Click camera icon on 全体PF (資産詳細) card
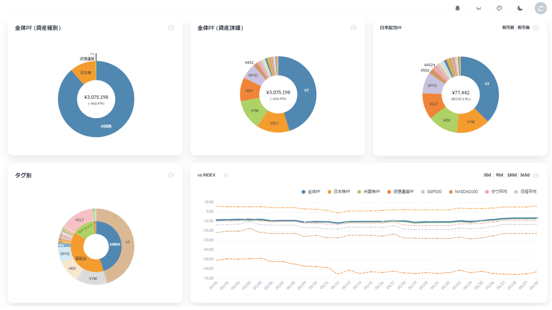This screenshot has width=552, height=310. pos(353,28)
